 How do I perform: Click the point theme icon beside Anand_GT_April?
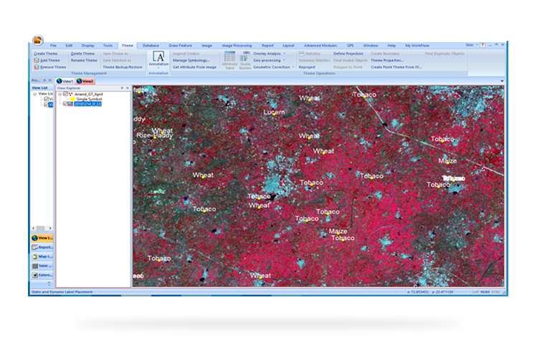70,94
